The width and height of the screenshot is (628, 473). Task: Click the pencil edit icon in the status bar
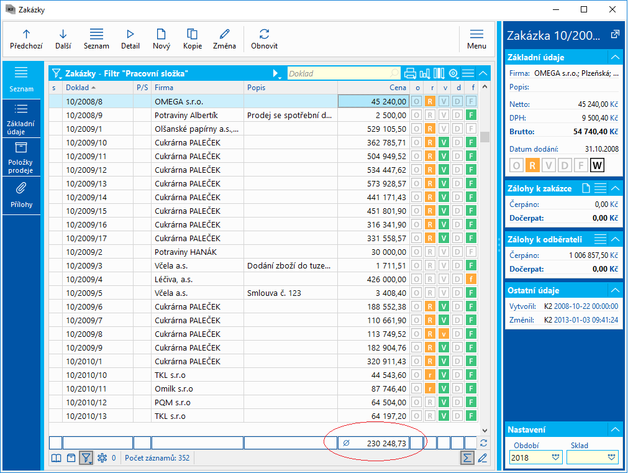point(482,458)
